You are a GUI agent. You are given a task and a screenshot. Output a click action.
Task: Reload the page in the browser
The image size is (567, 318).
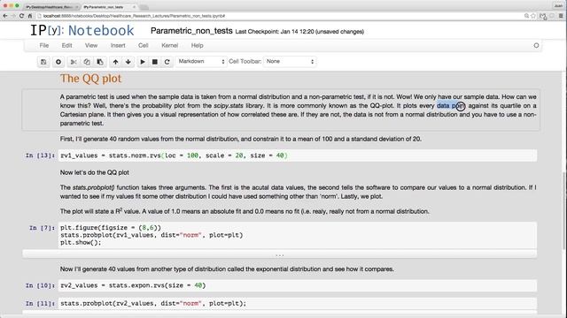(x=21, y=16)
